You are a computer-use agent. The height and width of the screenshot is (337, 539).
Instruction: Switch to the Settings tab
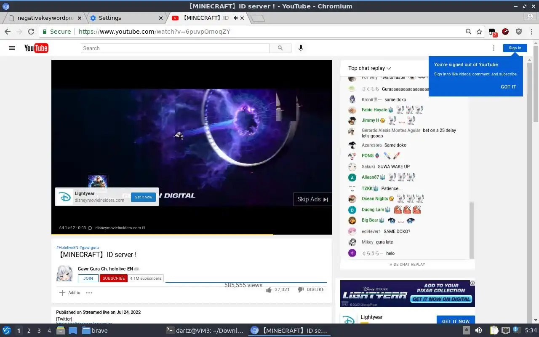click(126, 18)
